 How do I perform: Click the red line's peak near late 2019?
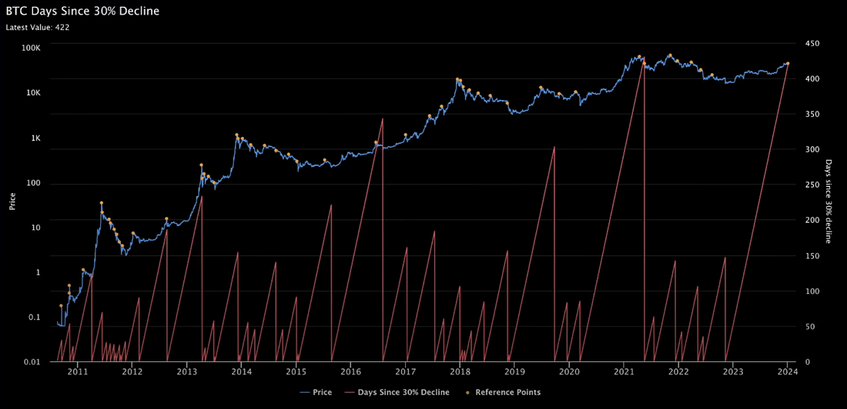554,146
